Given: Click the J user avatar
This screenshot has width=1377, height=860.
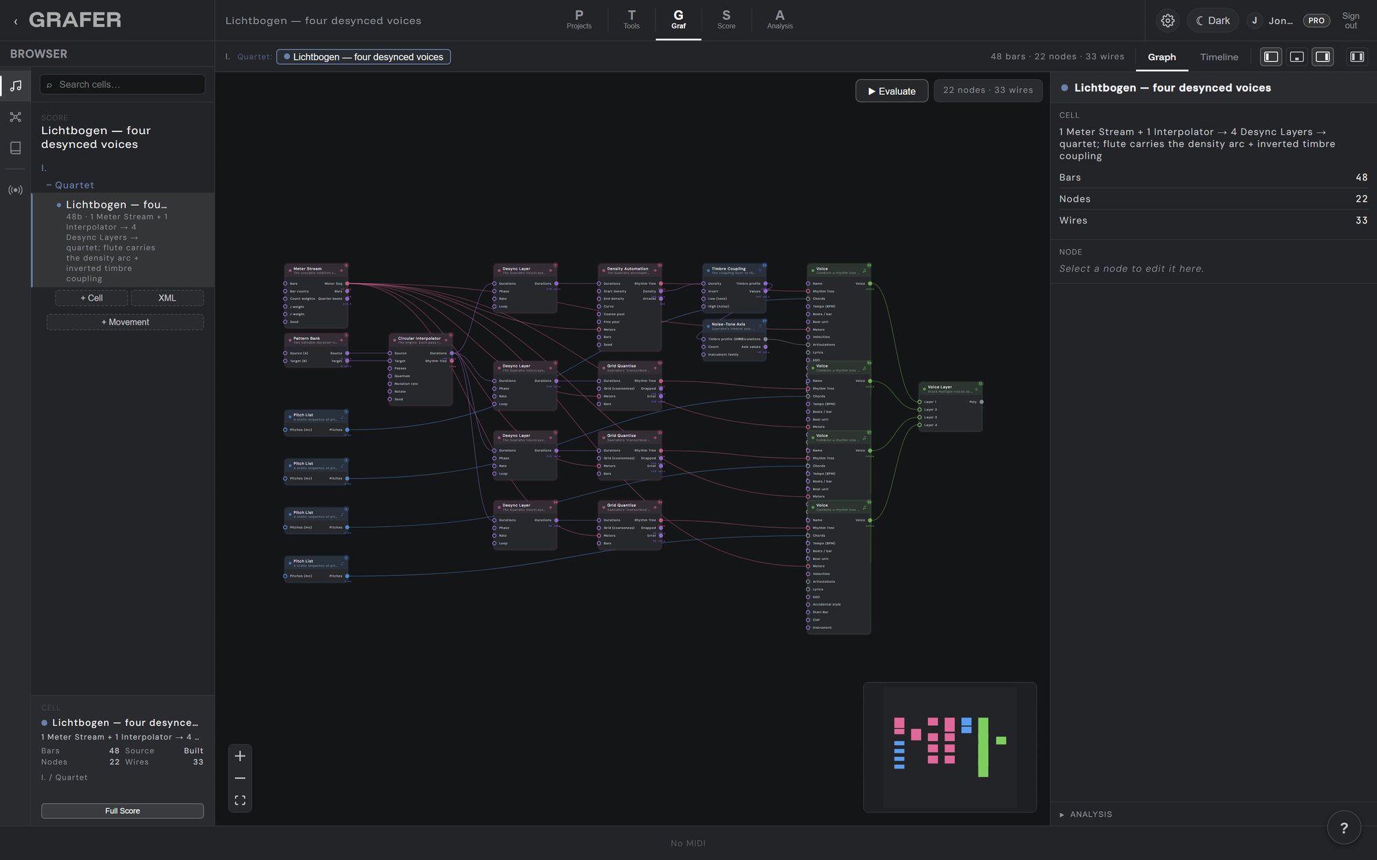Looking at the screenshot, I should pos(1254,21).
